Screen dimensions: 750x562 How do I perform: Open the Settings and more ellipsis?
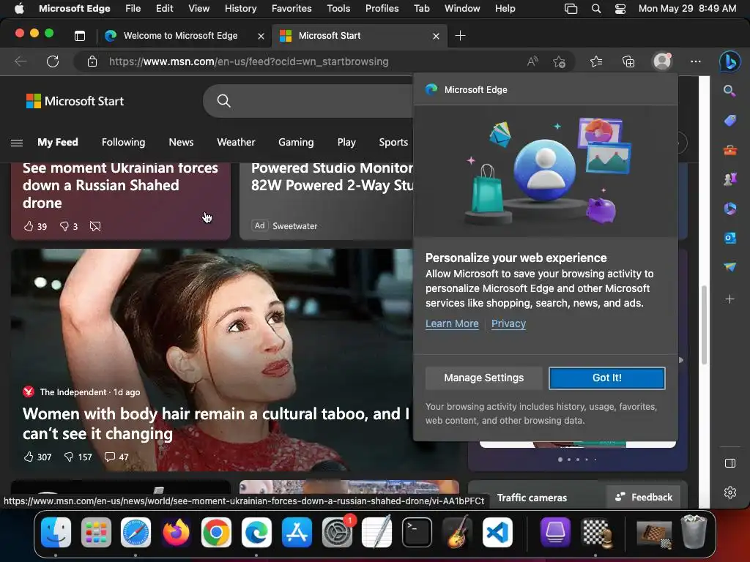tap(696, 61)
